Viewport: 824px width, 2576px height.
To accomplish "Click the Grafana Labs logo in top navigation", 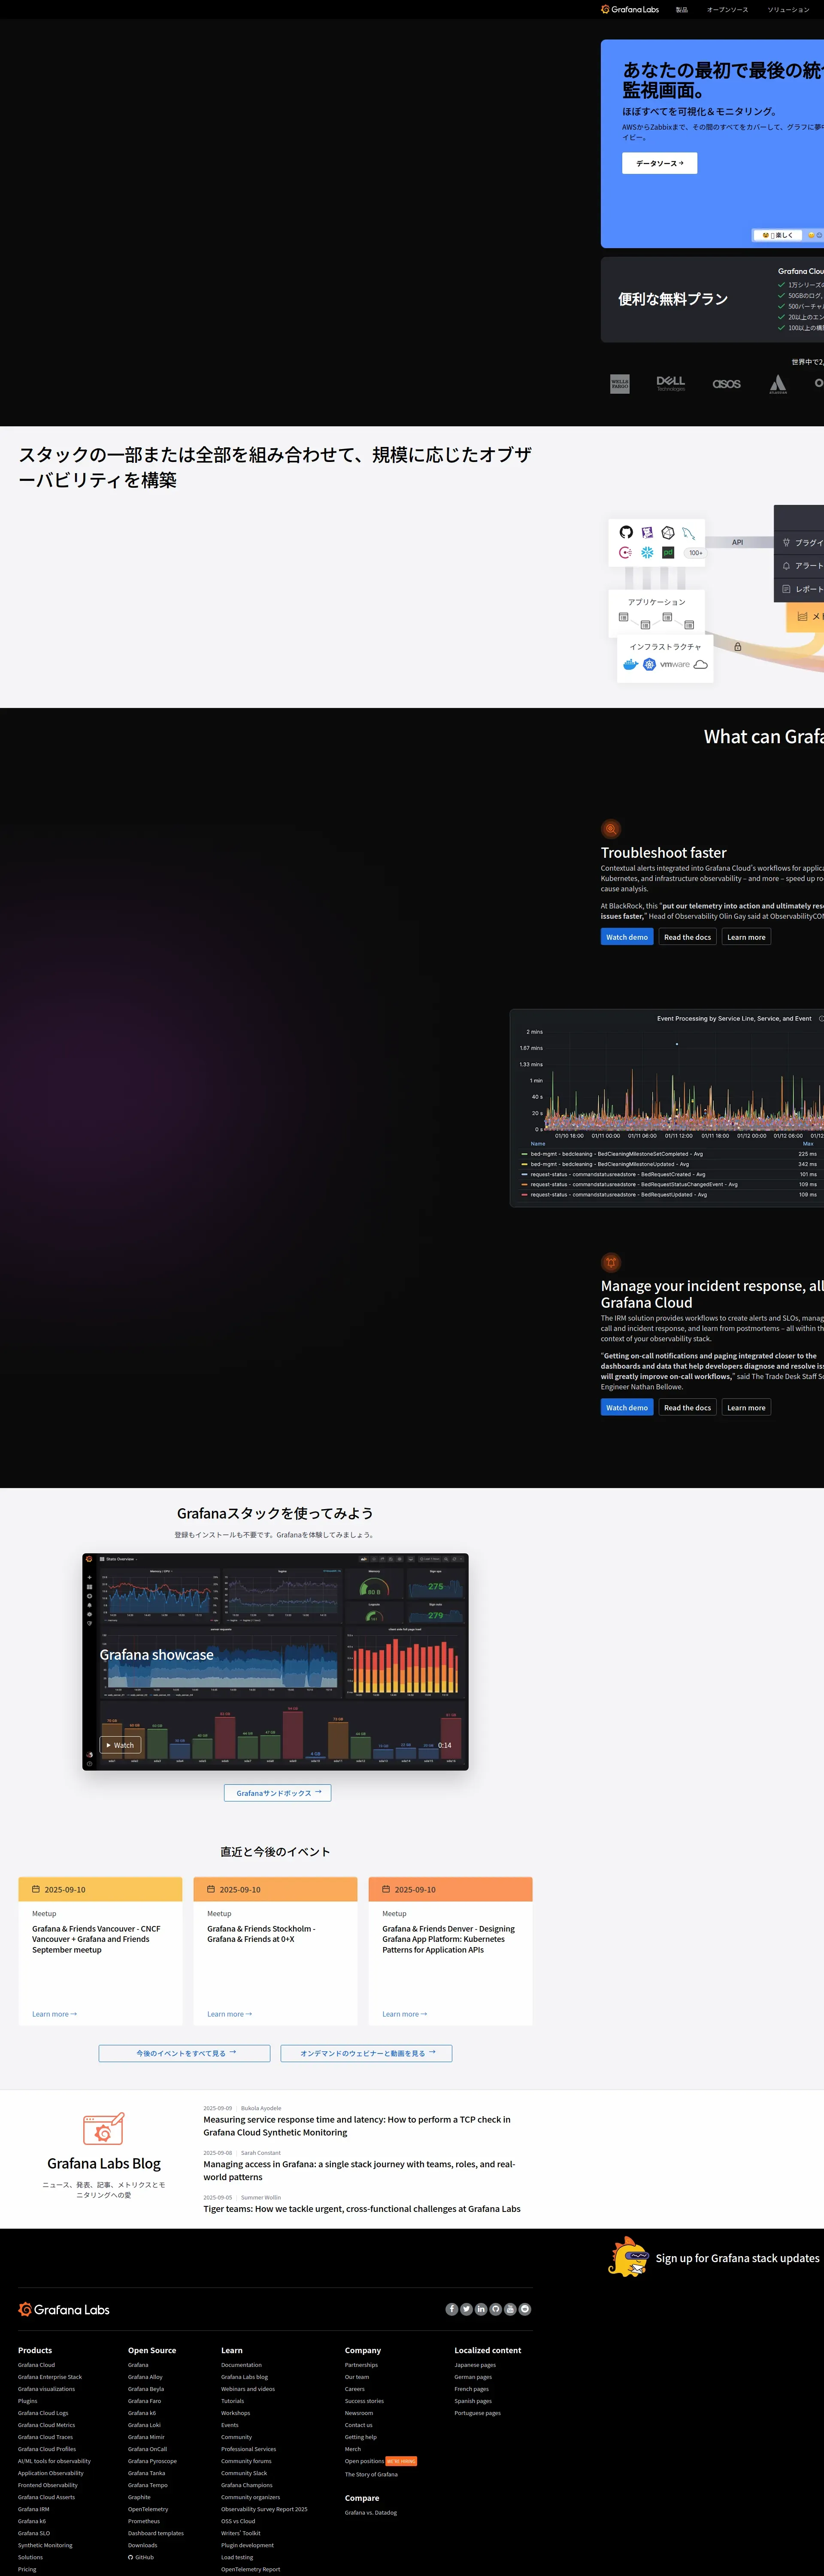I will (630, 9).
